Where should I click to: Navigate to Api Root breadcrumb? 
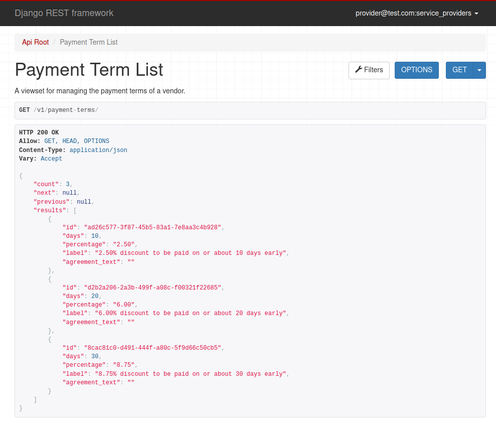click(35, 42)
